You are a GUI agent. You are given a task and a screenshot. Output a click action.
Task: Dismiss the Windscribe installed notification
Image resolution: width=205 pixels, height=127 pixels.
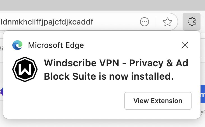point(185,45)
